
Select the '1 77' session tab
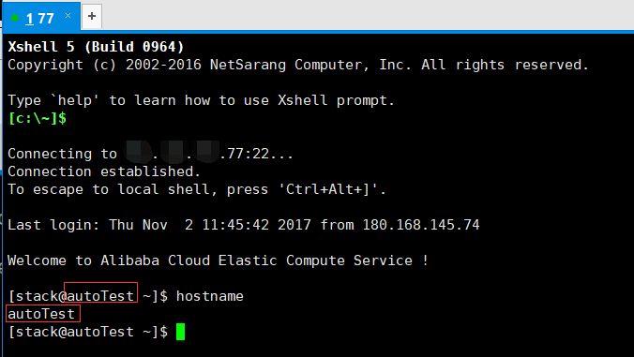pos(41,17)
